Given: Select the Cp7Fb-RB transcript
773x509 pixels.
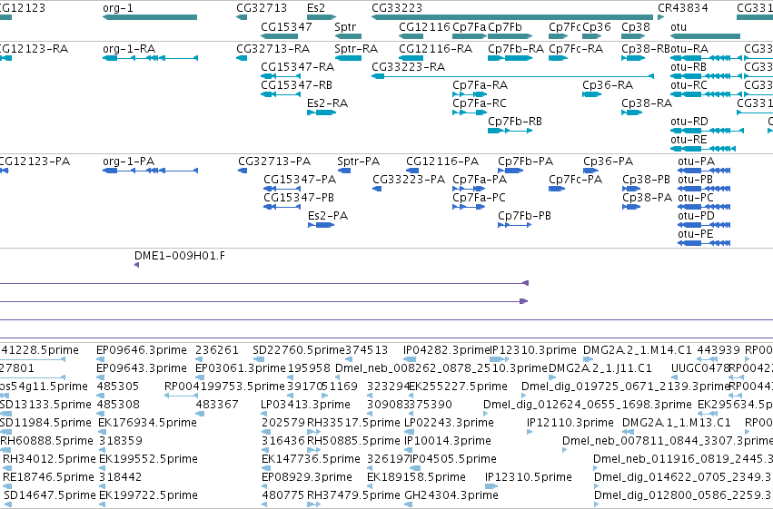Looking at the screenshot, I should (x=510, y=131).
